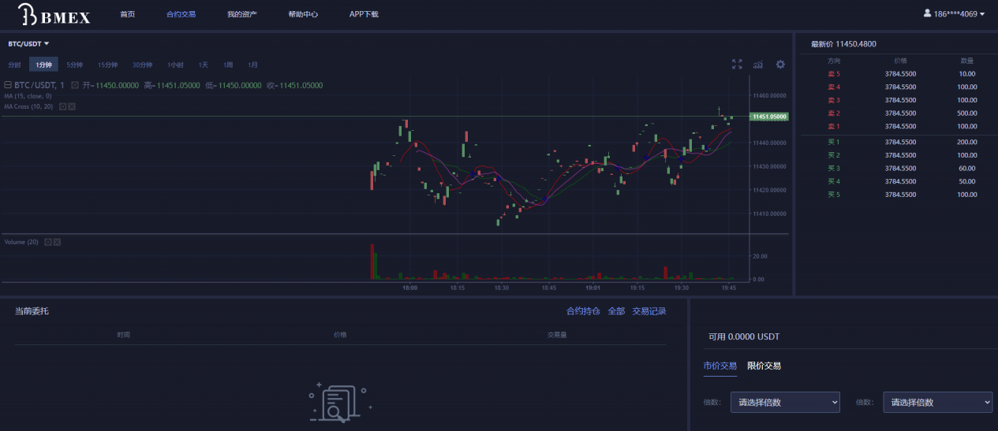Open account menu 186****4069
The image size is (998, 431).
pos(954,14)
